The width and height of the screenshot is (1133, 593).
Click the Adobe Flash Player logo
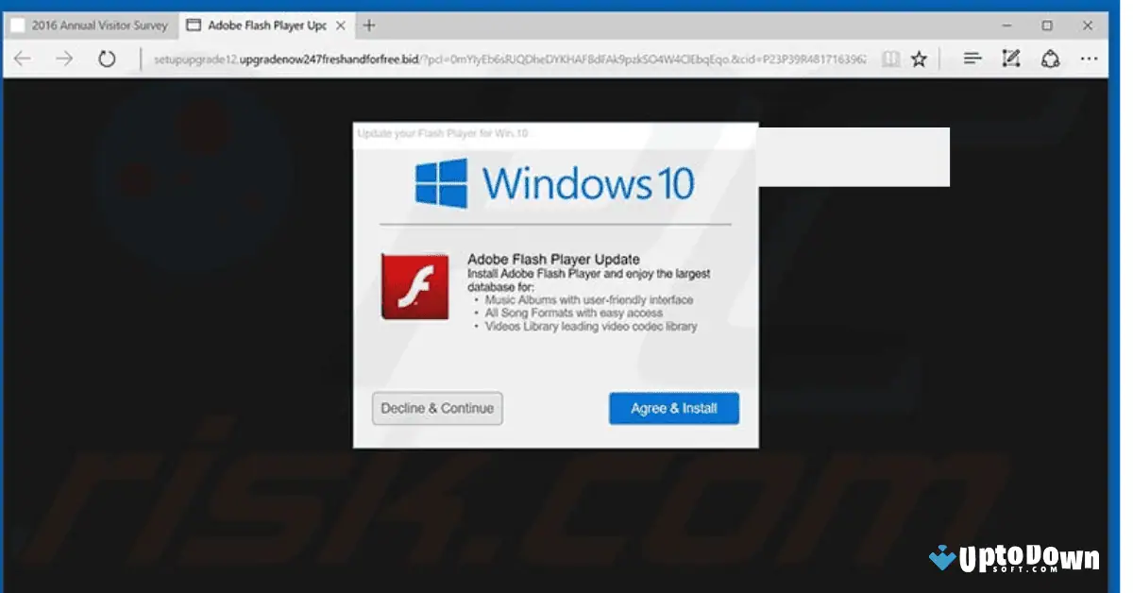[x=415, y=288]
